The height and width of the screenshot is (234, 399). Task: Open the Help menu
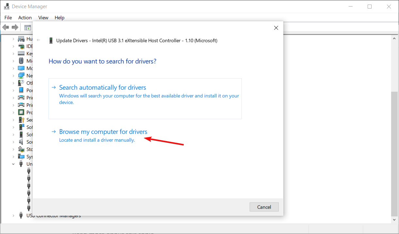[59, 18]
